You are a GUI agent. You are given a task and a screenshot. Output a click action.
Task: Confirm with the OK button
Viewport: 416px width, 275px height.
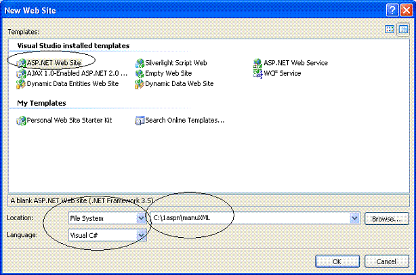[x=337, y=261]
